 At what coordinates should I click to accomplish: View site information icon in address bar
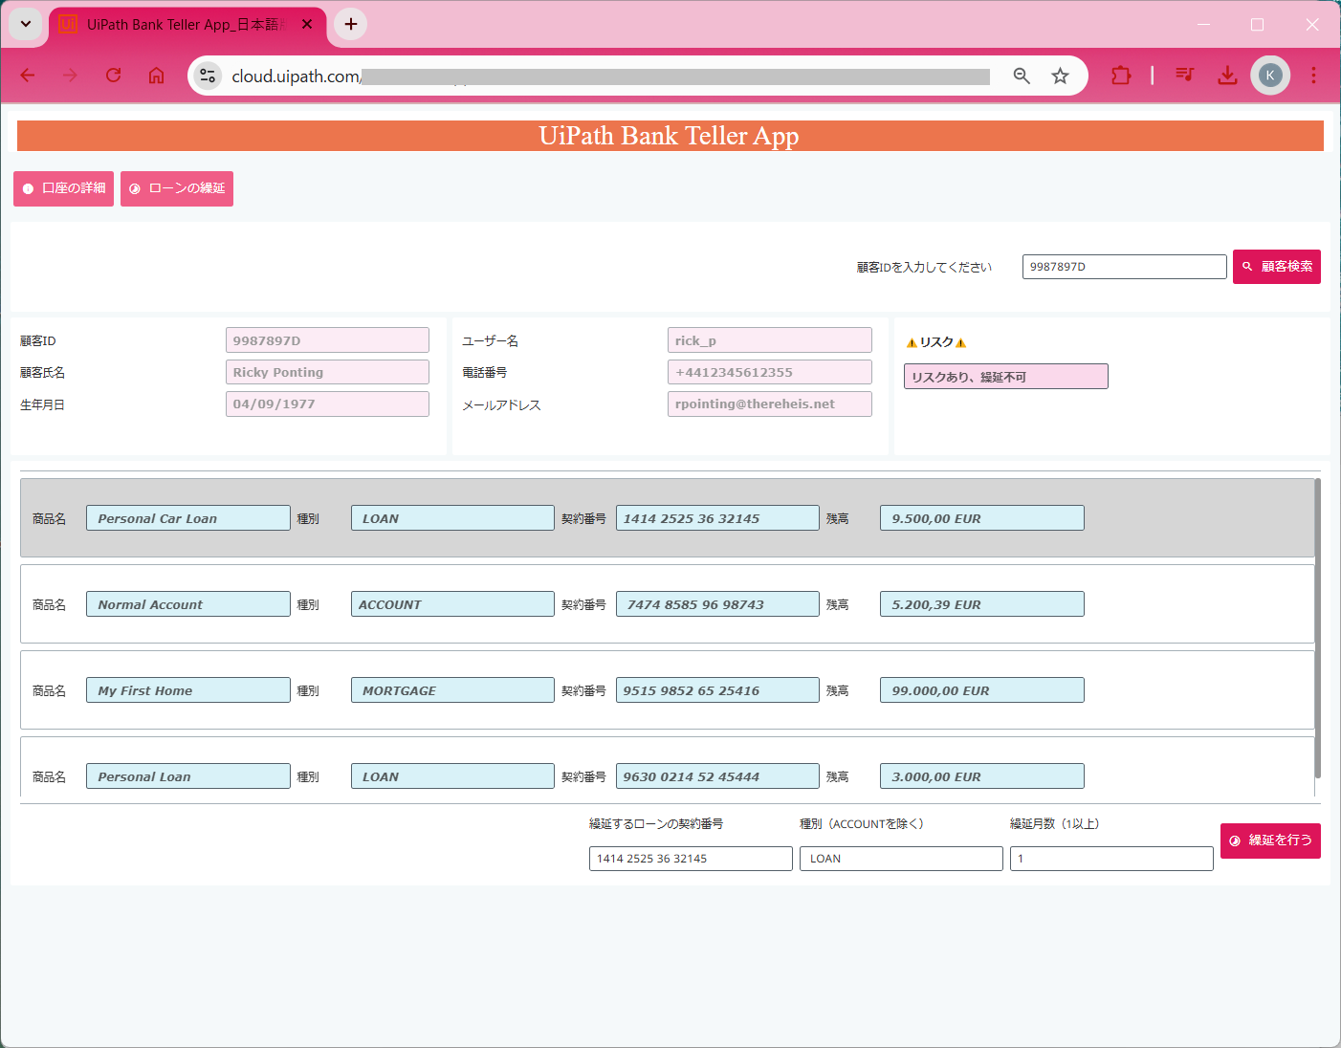coord(208,76)
